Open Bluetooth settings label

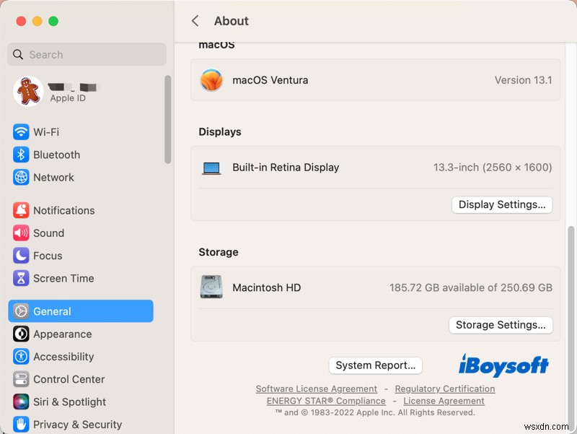pos(57,155)
